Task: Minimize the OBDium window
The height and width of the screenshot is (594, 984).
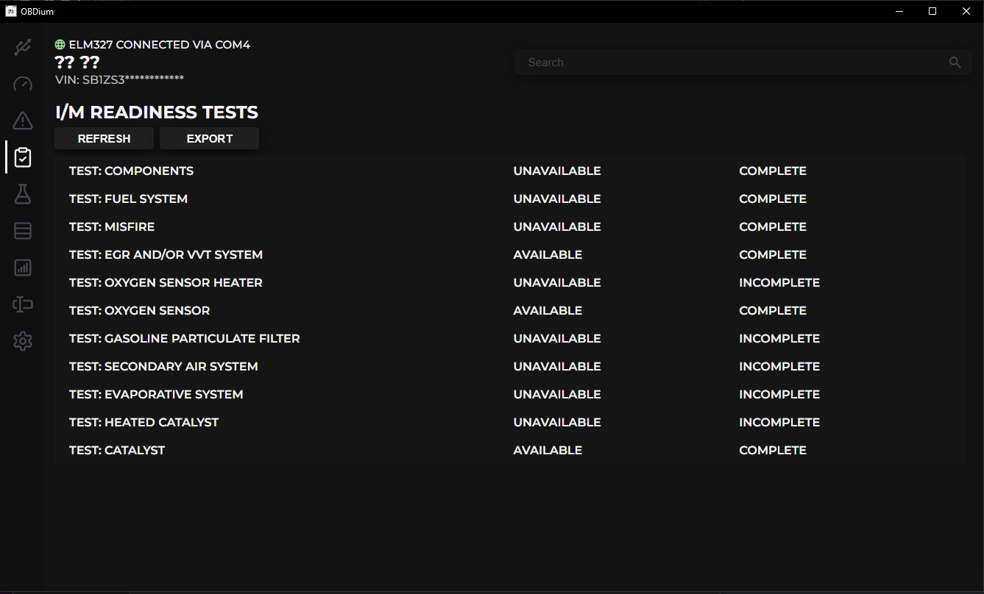Action: click(x=899, y=11)
